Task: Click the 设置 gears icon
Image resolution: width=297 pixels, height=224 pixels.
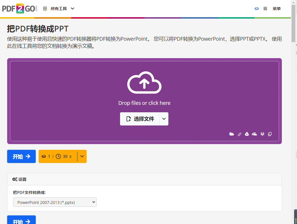Action: click(15, 179)
